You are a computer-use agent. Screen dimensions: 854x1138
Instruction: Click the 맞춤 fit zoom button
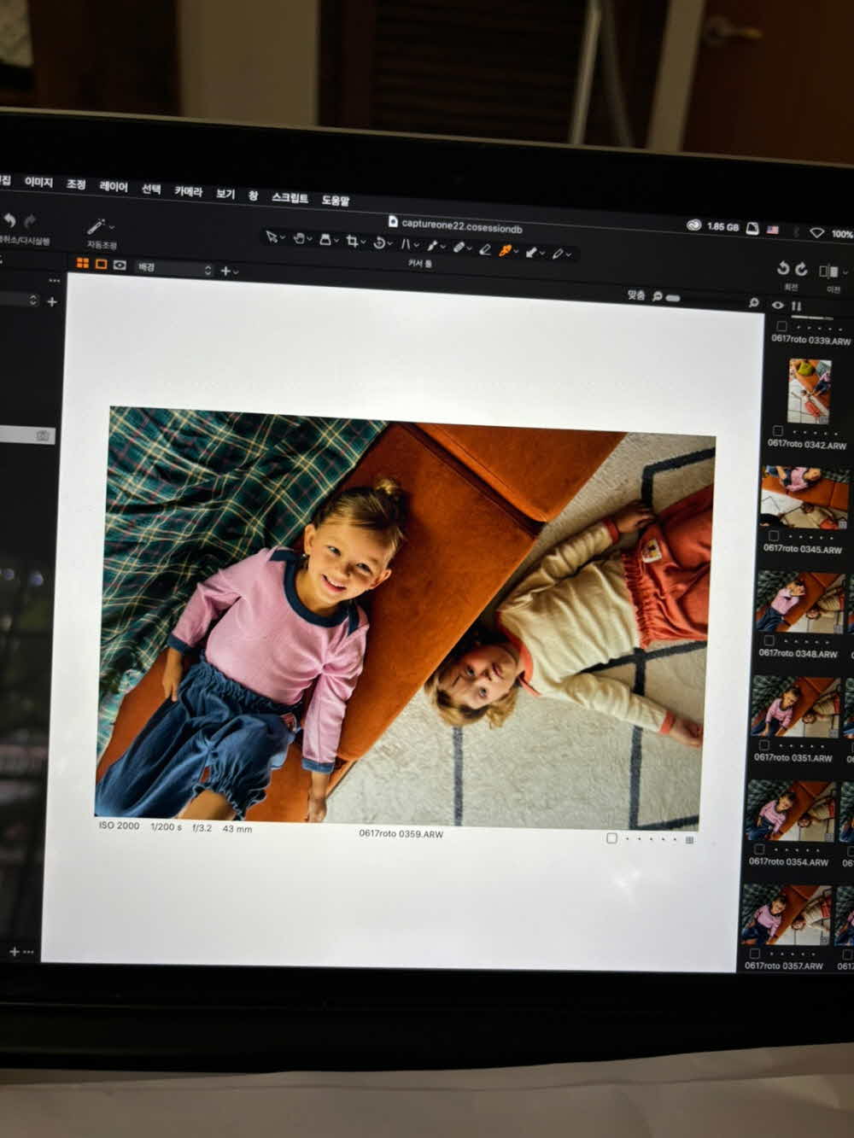636,295
